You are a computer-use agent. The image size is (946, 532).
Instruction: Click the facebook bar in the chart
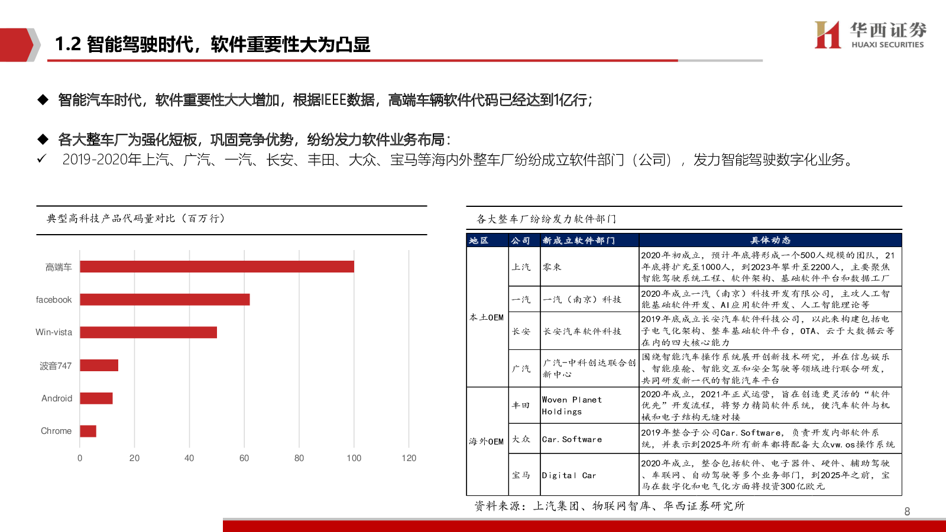click(165, 300)
